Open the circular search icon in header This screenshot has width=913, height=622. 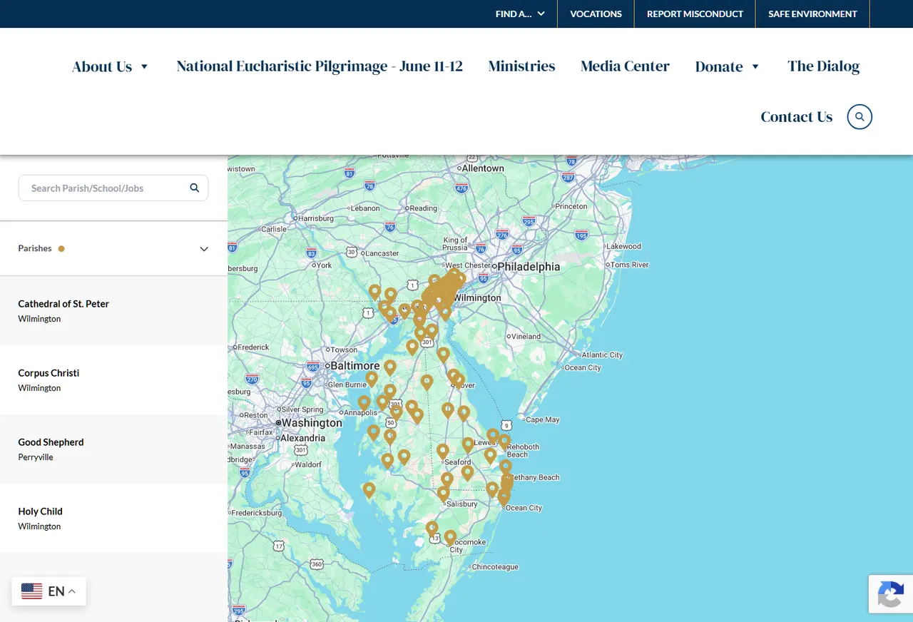(x=860, y=116)
